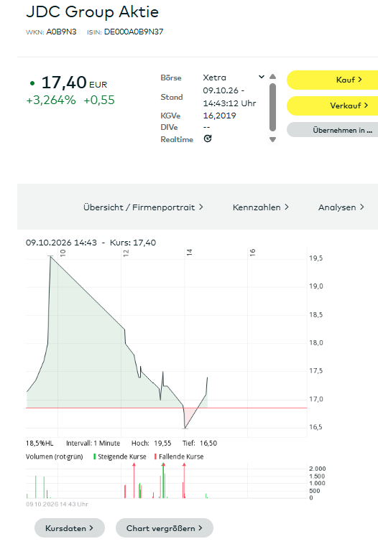Click the red Fallende Kurse legend marker
The width and height of the screenshot is (378, 549).
click(x=155, y=456)
